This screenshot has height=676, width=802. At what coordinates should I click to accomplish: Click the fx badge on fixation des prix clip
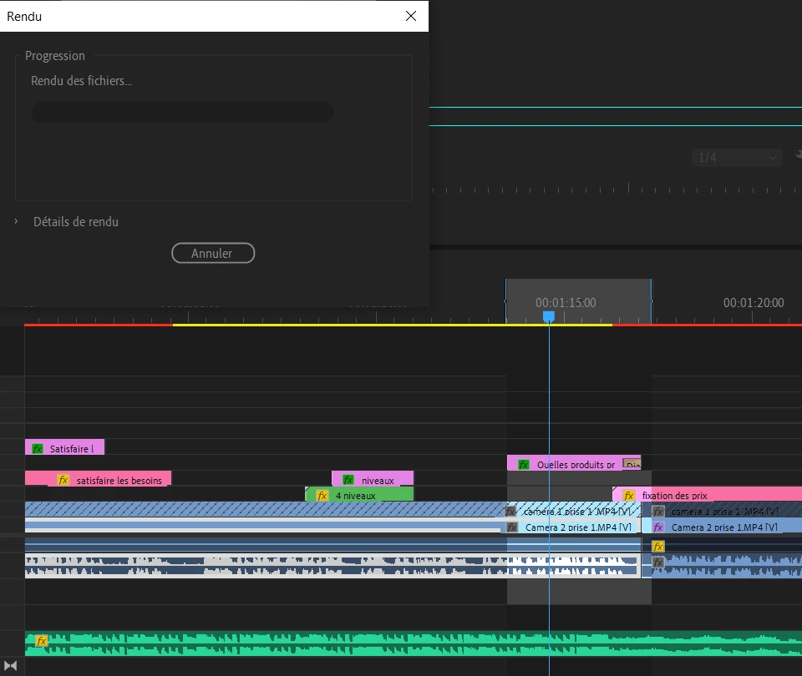(628, 496)
